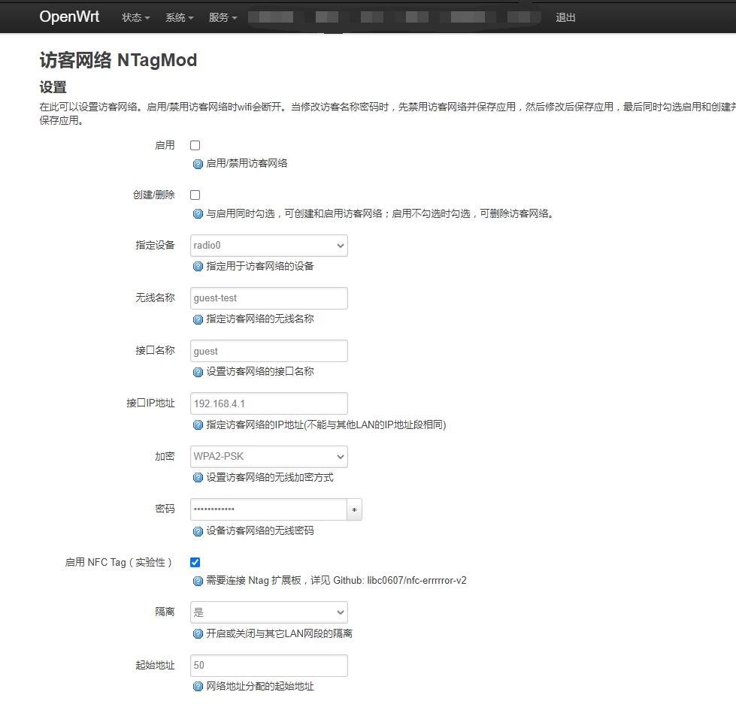Click help icon beside 设置访客网络的接口名称
Image resolution: width=736 pixels, height=704 pixels.
tap(198, 372)
